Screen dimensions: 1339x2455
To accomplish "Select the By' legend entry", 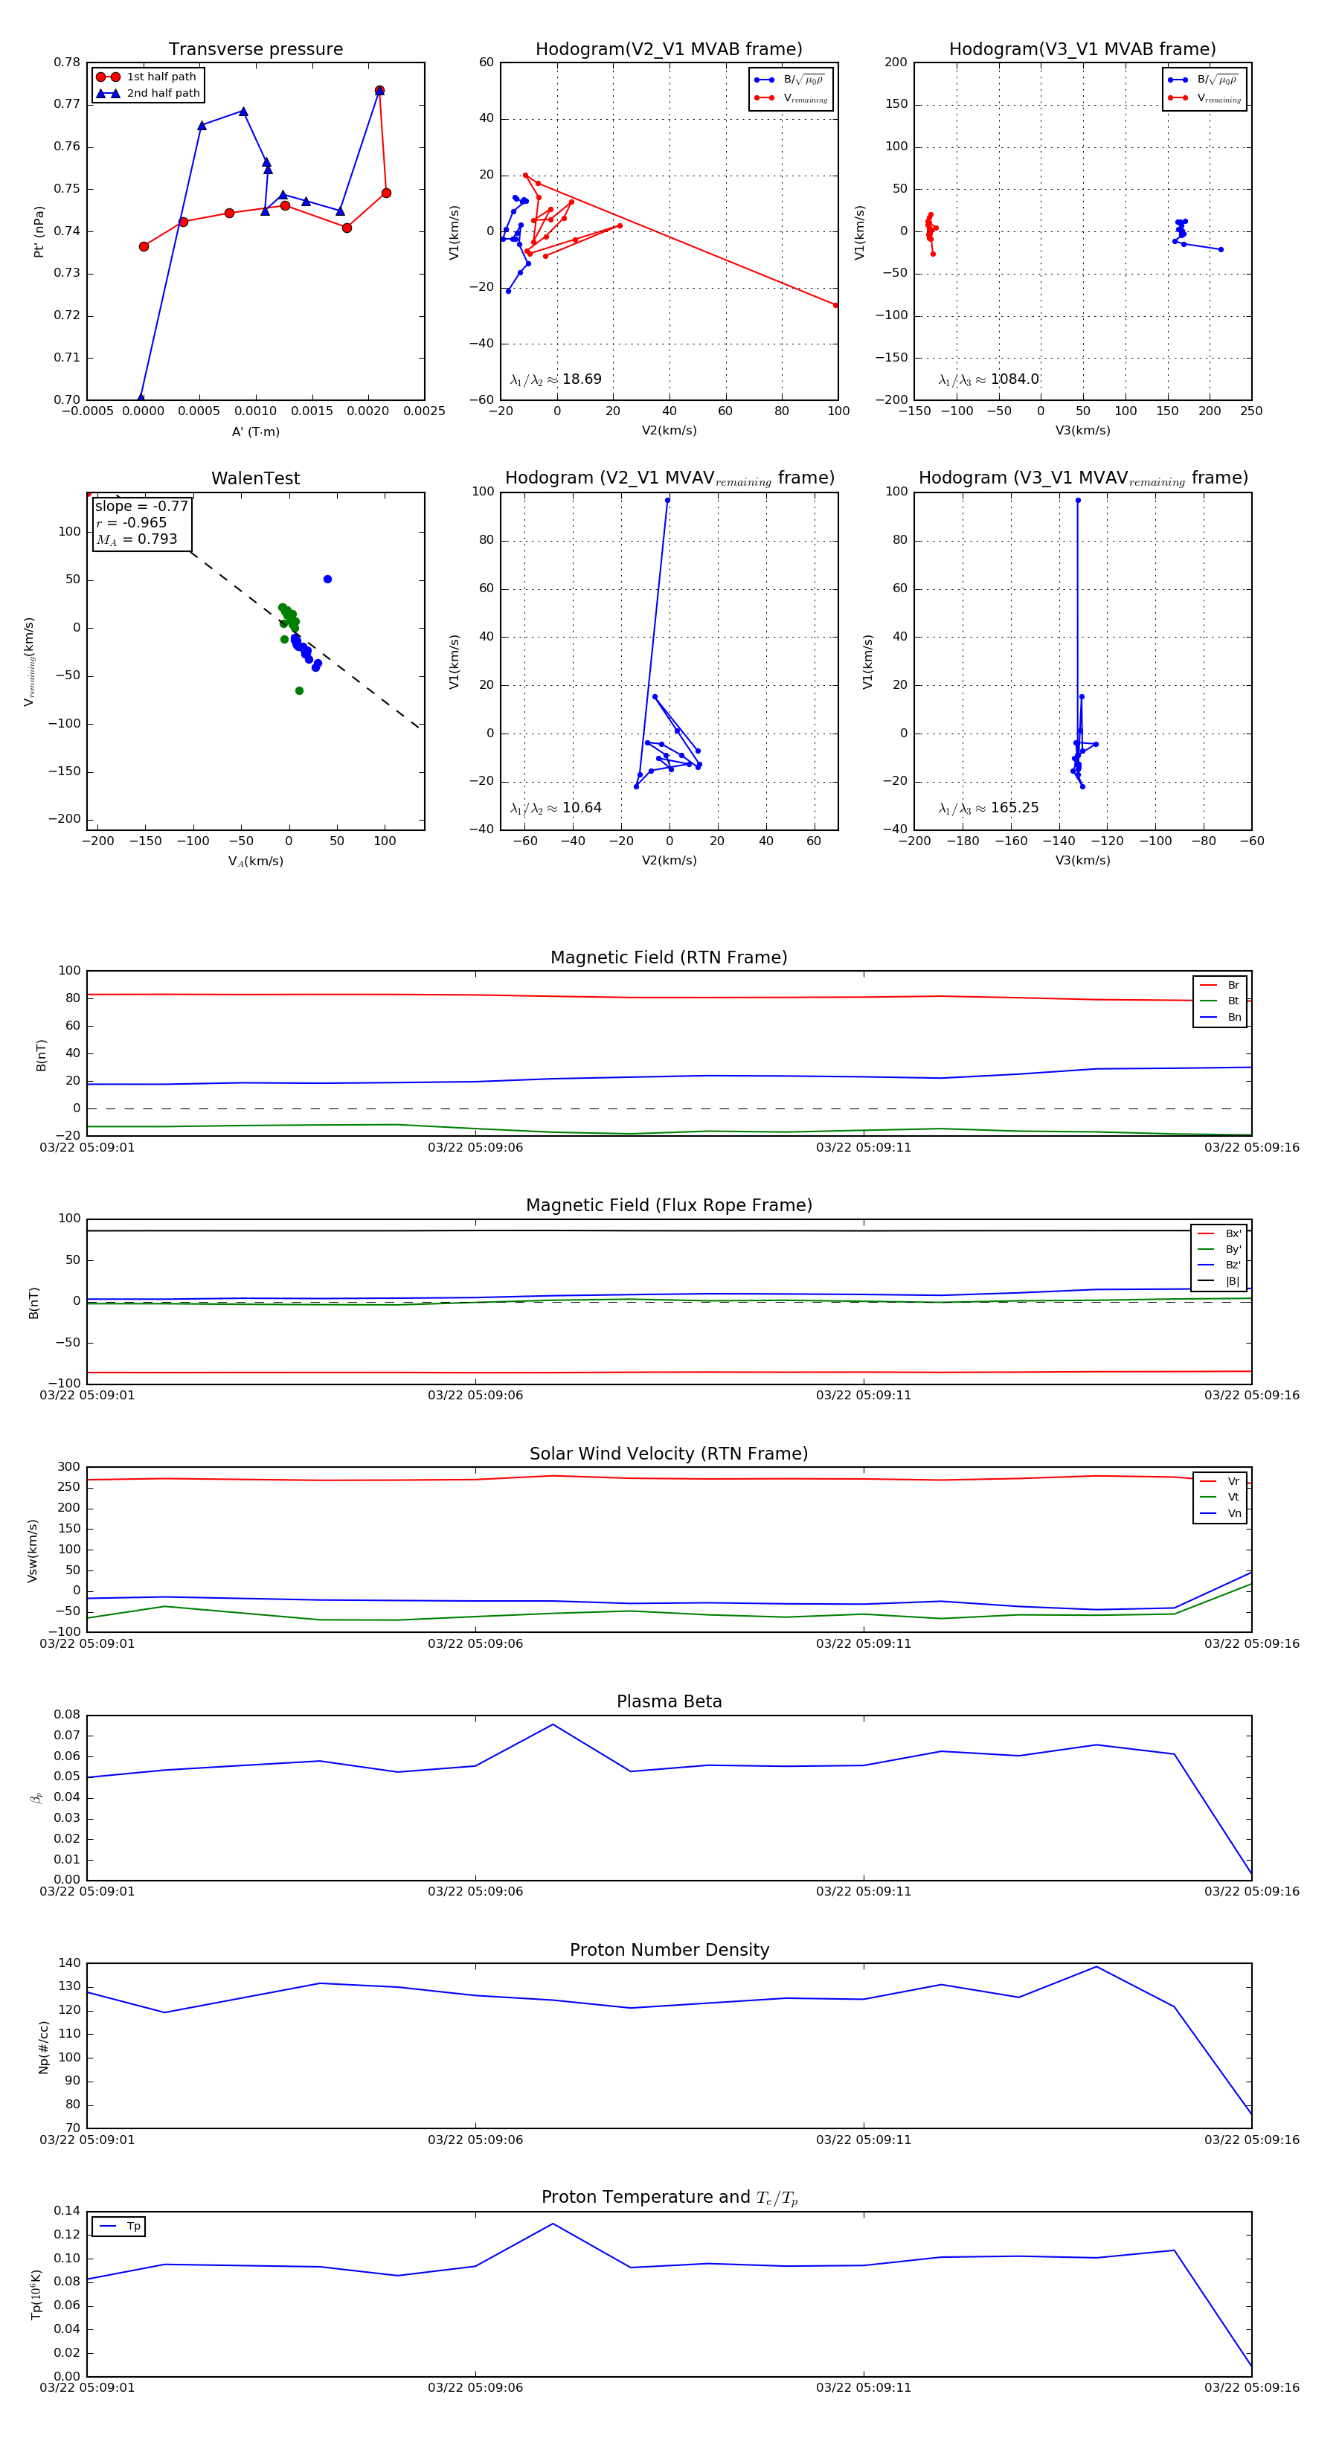I will point(1219,1249).
